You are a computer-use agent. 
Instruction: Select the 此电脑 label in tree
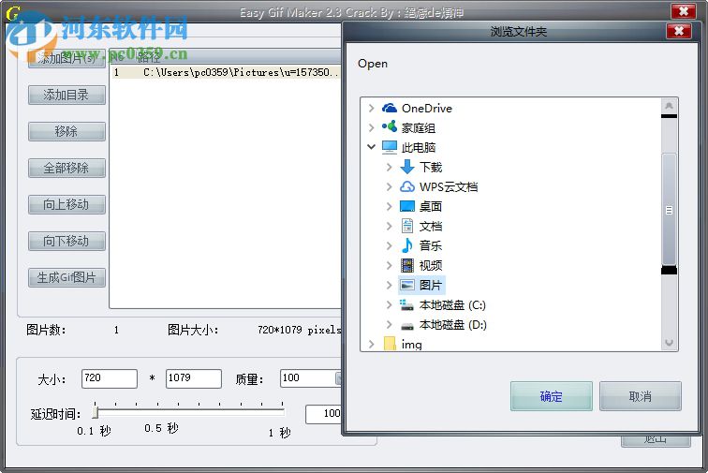pos(419,147)
